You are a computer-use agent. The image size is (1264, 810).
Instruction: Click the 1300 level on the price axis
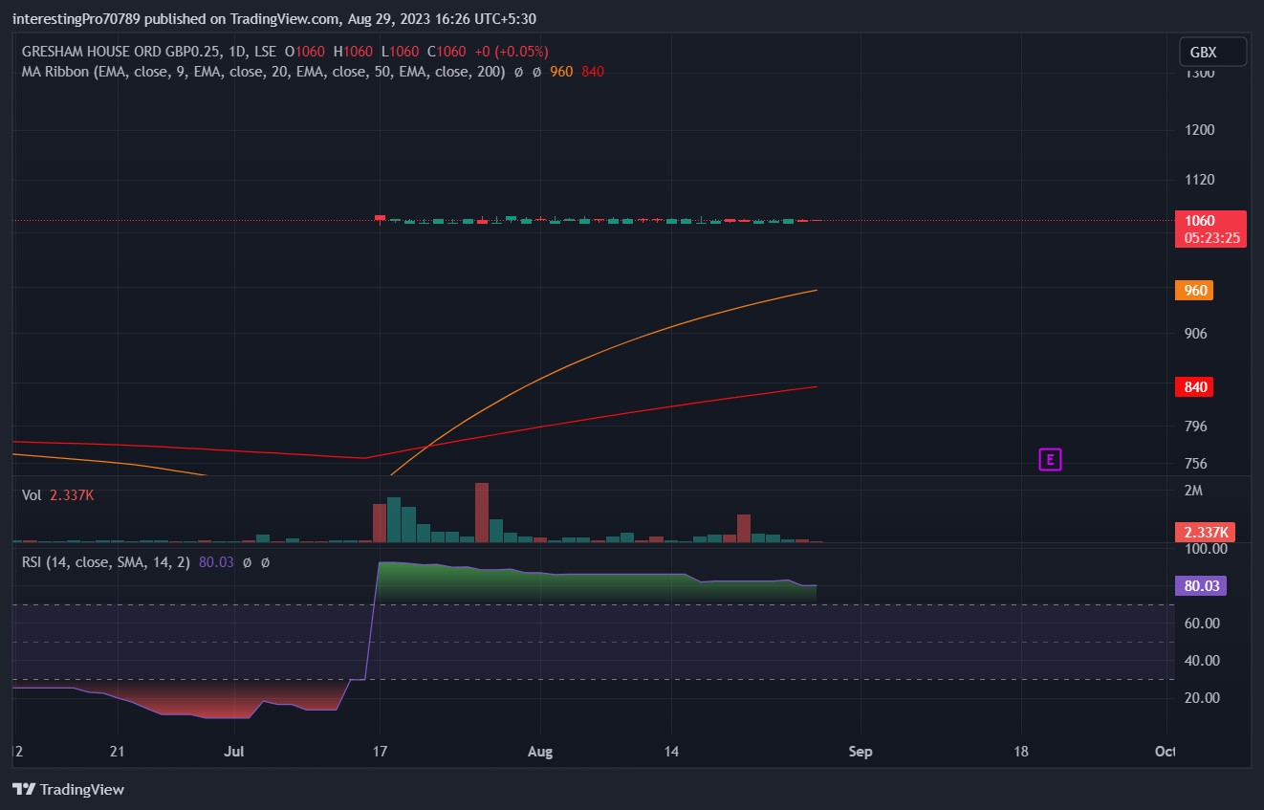(x=1200, y=74)
